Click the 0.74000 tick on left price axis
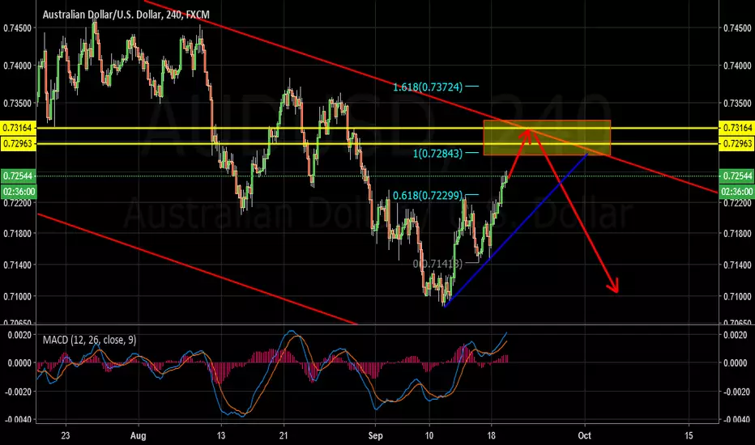The width and height of the screenshot is (755, 445). [x=17, y=66]
